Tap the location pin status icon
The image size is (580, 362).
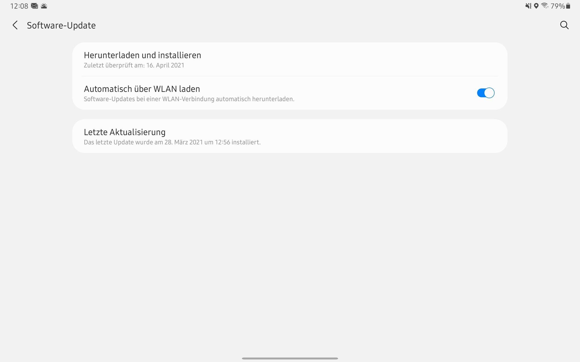click(536, 6)
